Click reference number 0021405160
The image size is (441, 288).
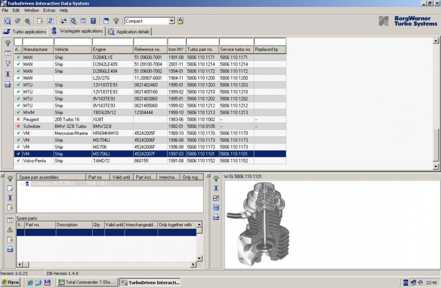146,92
